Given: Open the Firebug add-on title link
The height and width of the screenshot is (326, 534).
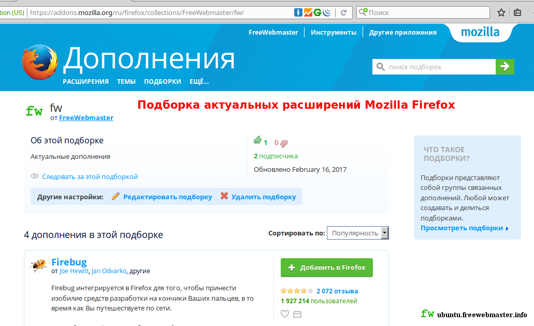Looking at the screenshot, I should tap(69, 262).
